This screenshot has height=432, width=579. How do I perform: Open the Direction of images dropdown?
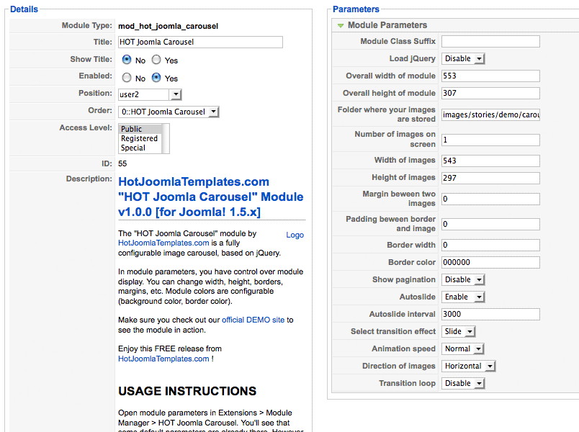click(x=468, y=366)
